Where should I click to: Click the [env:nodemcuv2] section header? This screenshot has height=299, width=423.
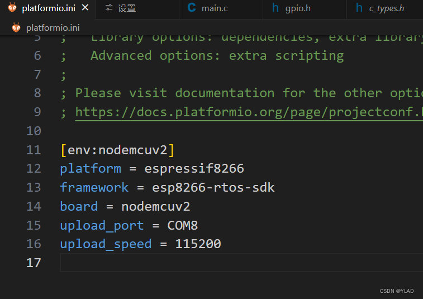coord(117,150)
